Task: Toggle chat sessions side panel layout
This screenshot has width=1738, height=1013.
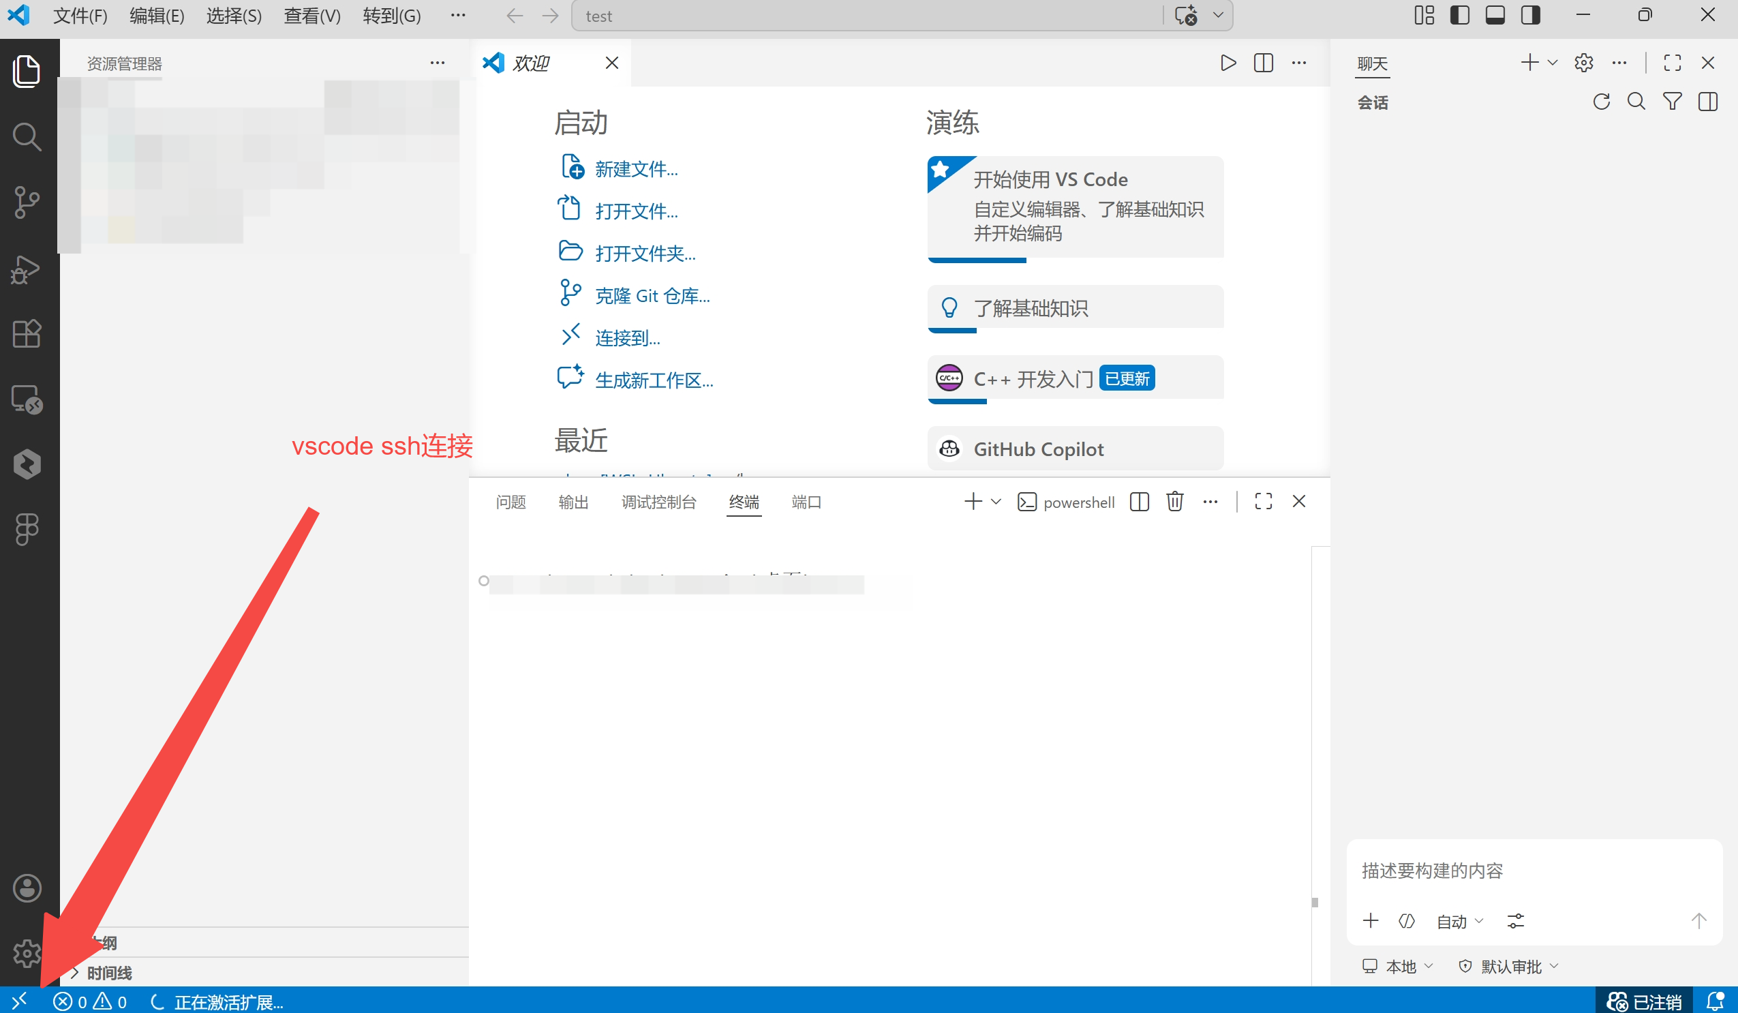Action: [1707, 102]
